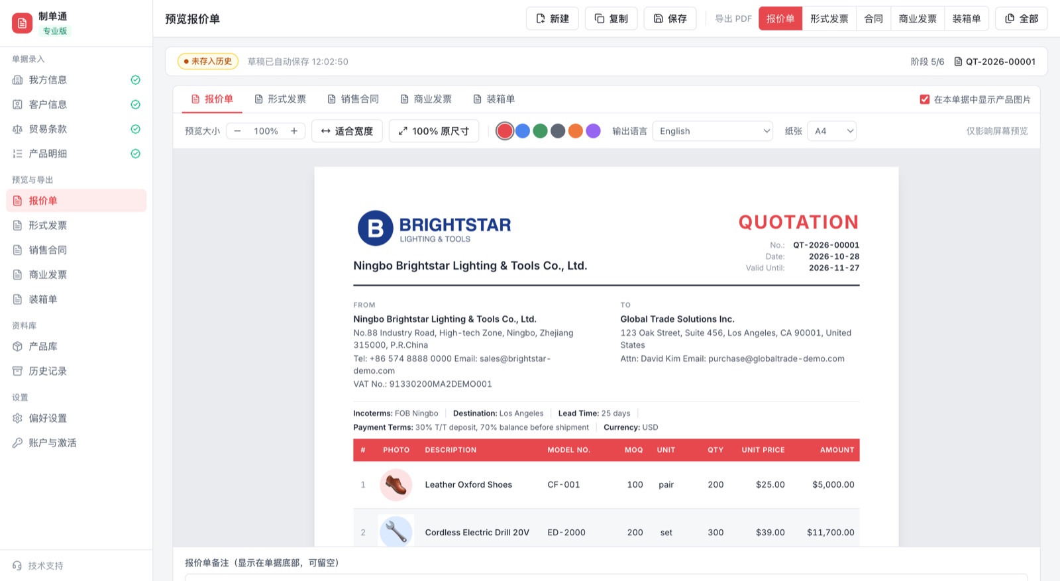Save the document with 保存
This screenshot has height=581, width=1060.
pyautogui.click(x=670, y=19)
